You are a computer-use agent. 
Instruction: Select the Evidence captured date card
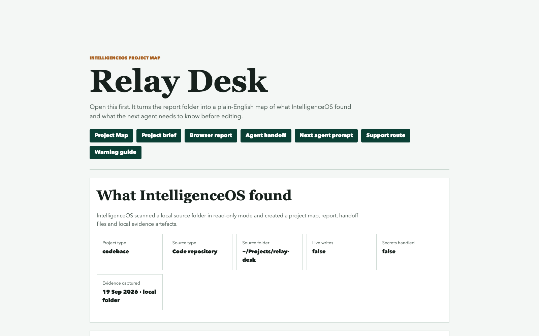pyautogui.click(x=130, y=292)
